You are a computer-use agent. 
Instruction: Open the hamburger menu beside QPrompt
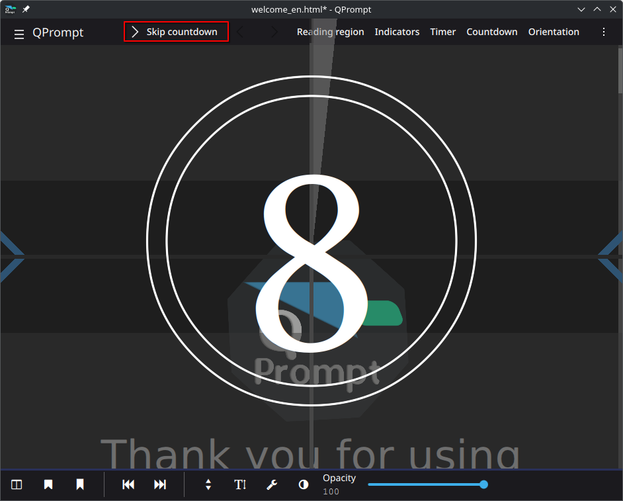coord(19,34)
